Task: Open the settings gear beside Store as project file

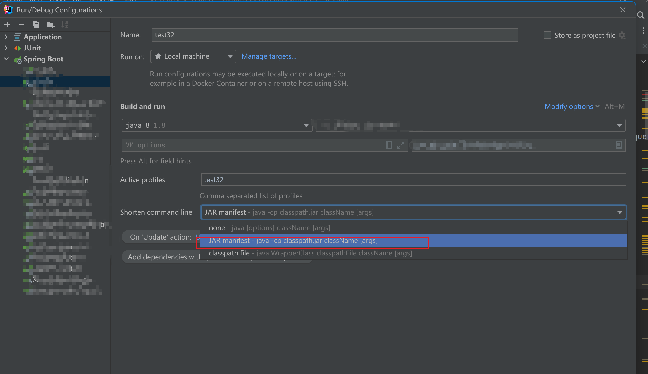Action: coord(622,35)
